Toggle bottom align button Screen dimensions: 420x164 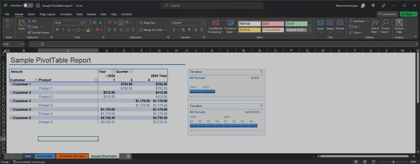121,23
